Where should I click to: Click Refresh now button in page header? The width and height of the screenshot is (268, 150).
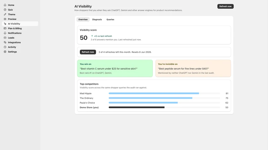click(225, 6)
